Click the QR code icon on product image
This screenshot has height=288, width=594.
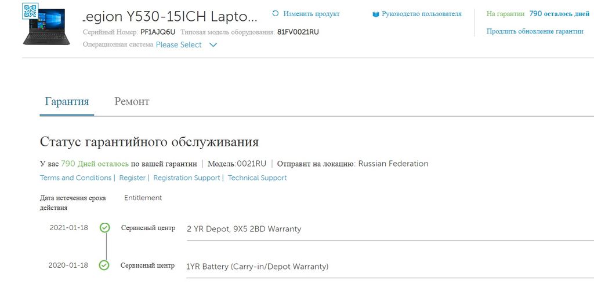(30, 10)
